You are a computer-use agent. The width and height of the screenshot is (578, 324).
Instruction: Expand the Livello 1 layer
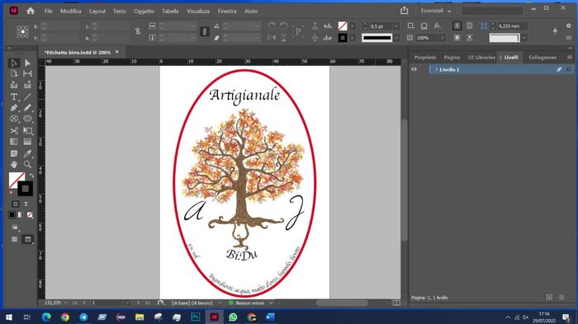pyautogui.click(x=437, y=69)
